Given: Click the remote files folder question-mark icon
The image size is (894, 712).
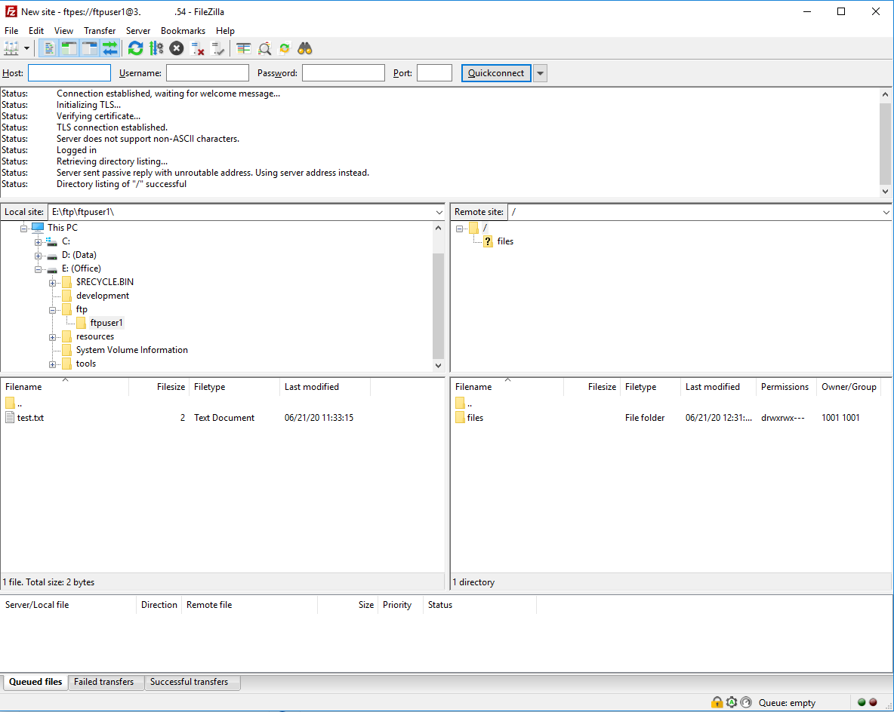Looking at the screenshot, I should pos(488,241).
